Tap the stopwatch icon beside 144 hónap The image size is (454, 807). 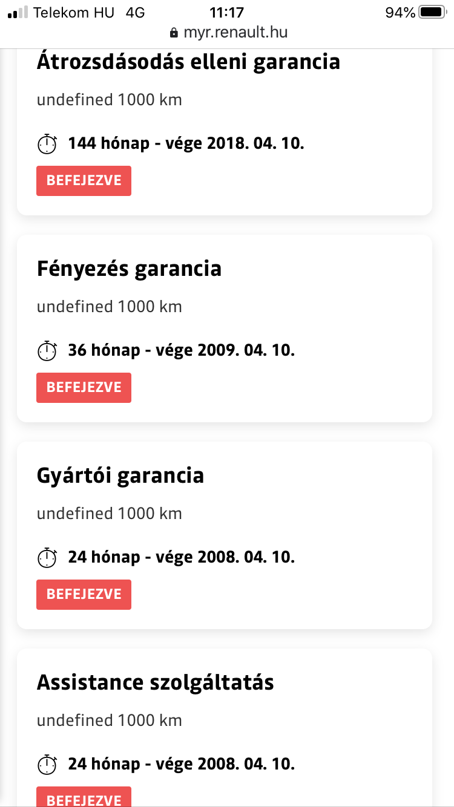coord(47,144)
